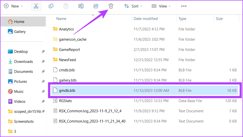Click the Share icon in toolbar
The width and height of the screenshot is (243, 137).
point(96,6)
